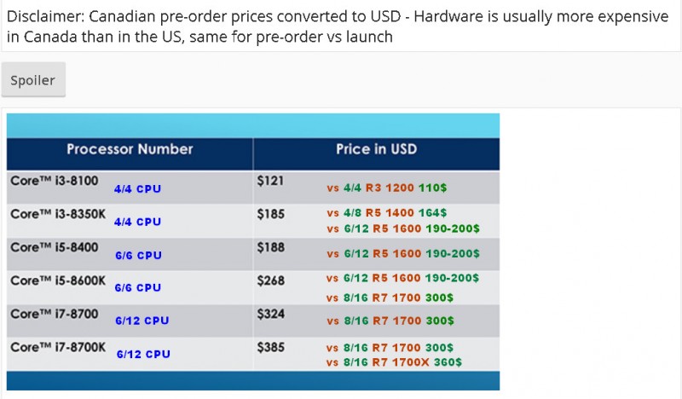Click the $324 price value

click(270, 314)
